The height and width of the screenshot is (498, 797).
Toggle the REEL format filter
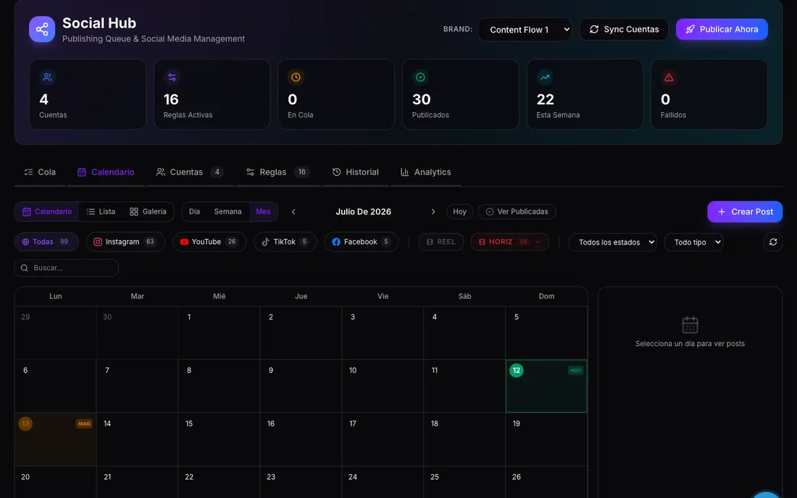[x=441, y=242]
